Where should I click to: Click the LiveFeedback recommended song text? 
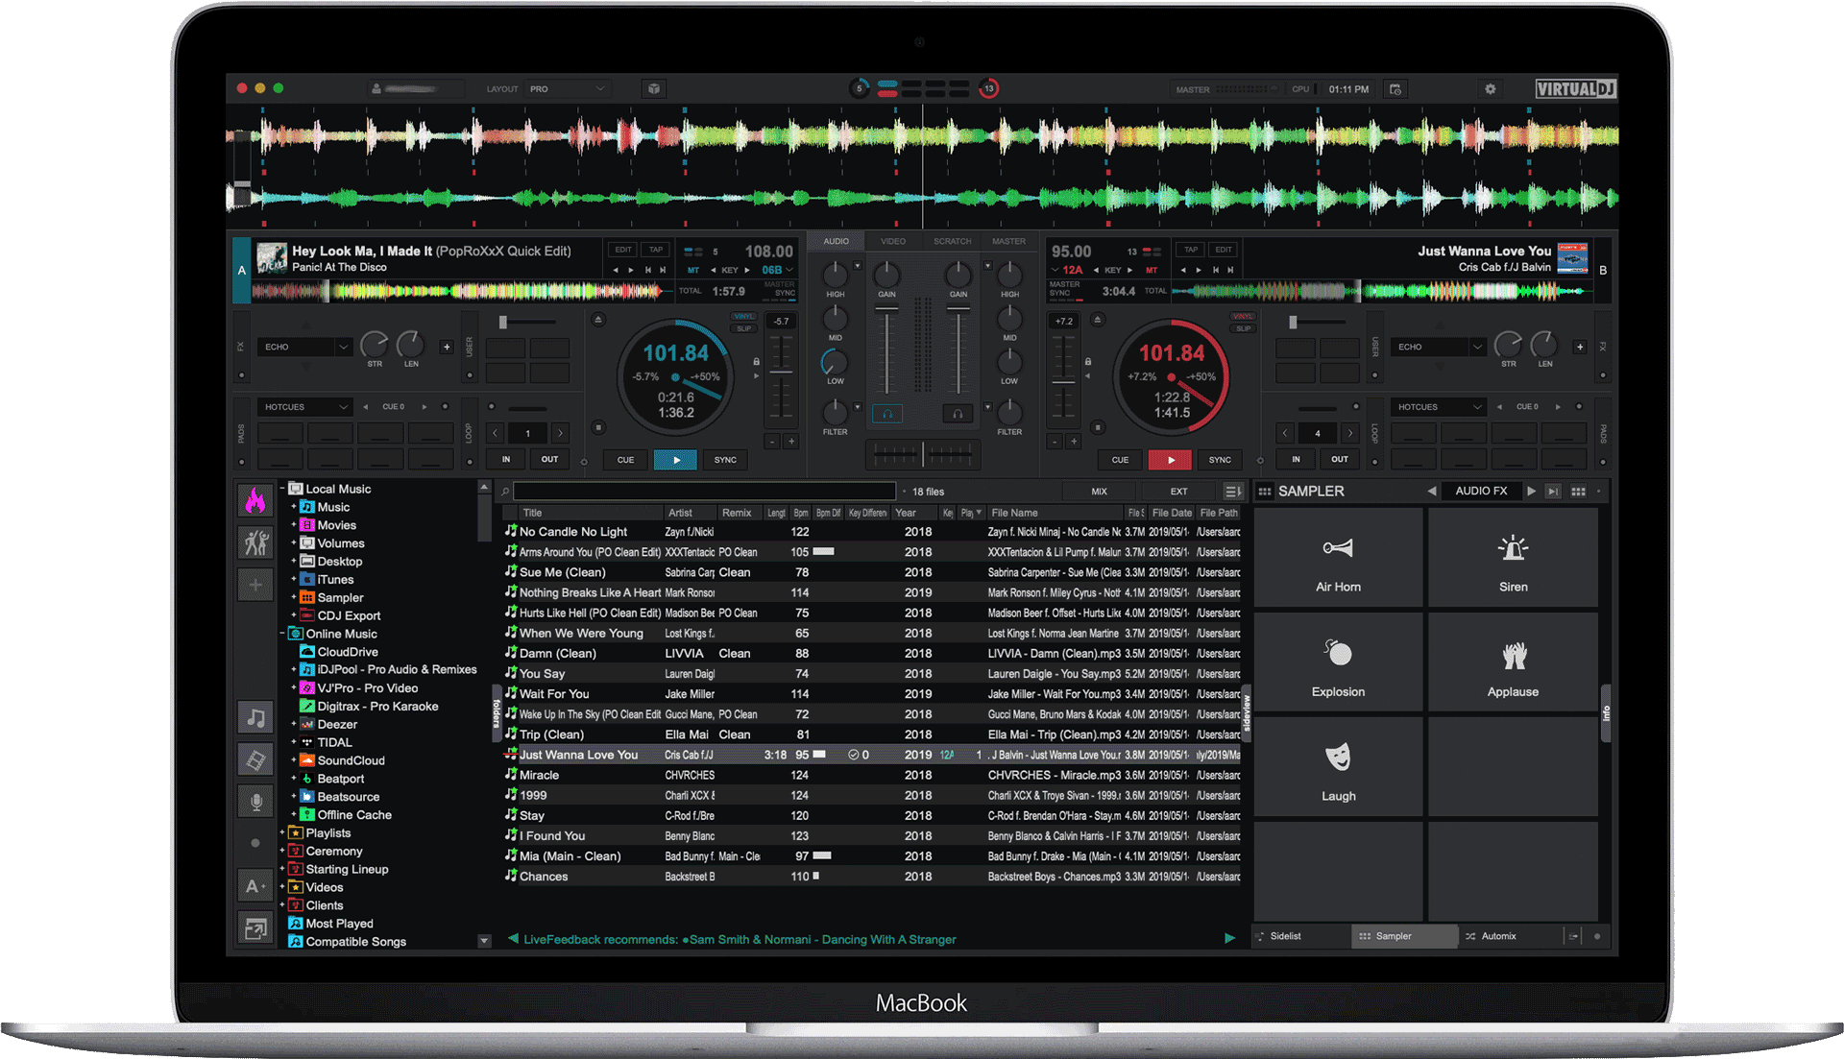click(823, 939)
